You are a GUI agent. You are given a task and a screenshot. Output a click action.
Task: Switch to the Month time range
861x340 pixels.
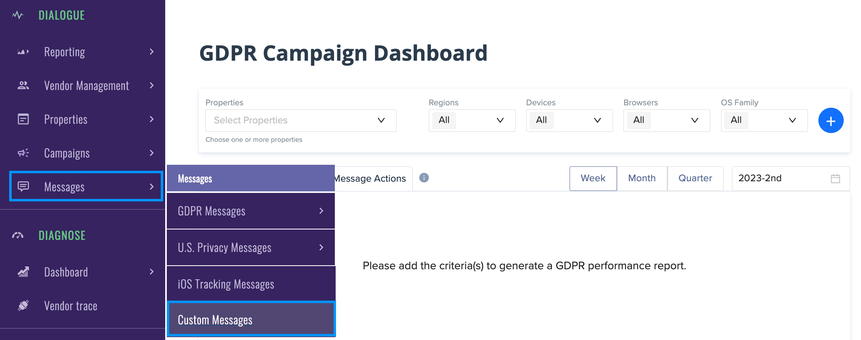[x=642, y=178]
